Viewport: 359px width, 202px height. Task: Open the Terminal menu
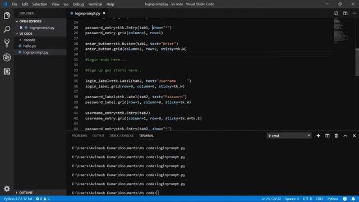pyautogui.click(x=95, y=4)
